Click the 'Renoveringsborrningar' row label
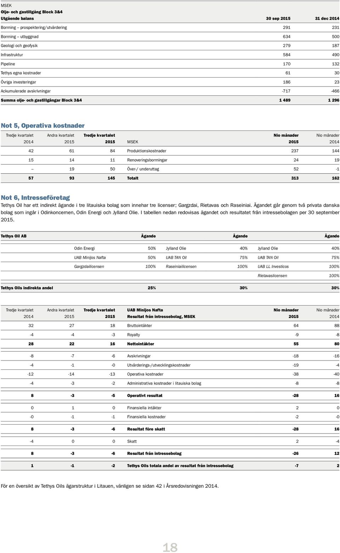The height and width of the screenshot is (553, 340). [x=147, y=160]
